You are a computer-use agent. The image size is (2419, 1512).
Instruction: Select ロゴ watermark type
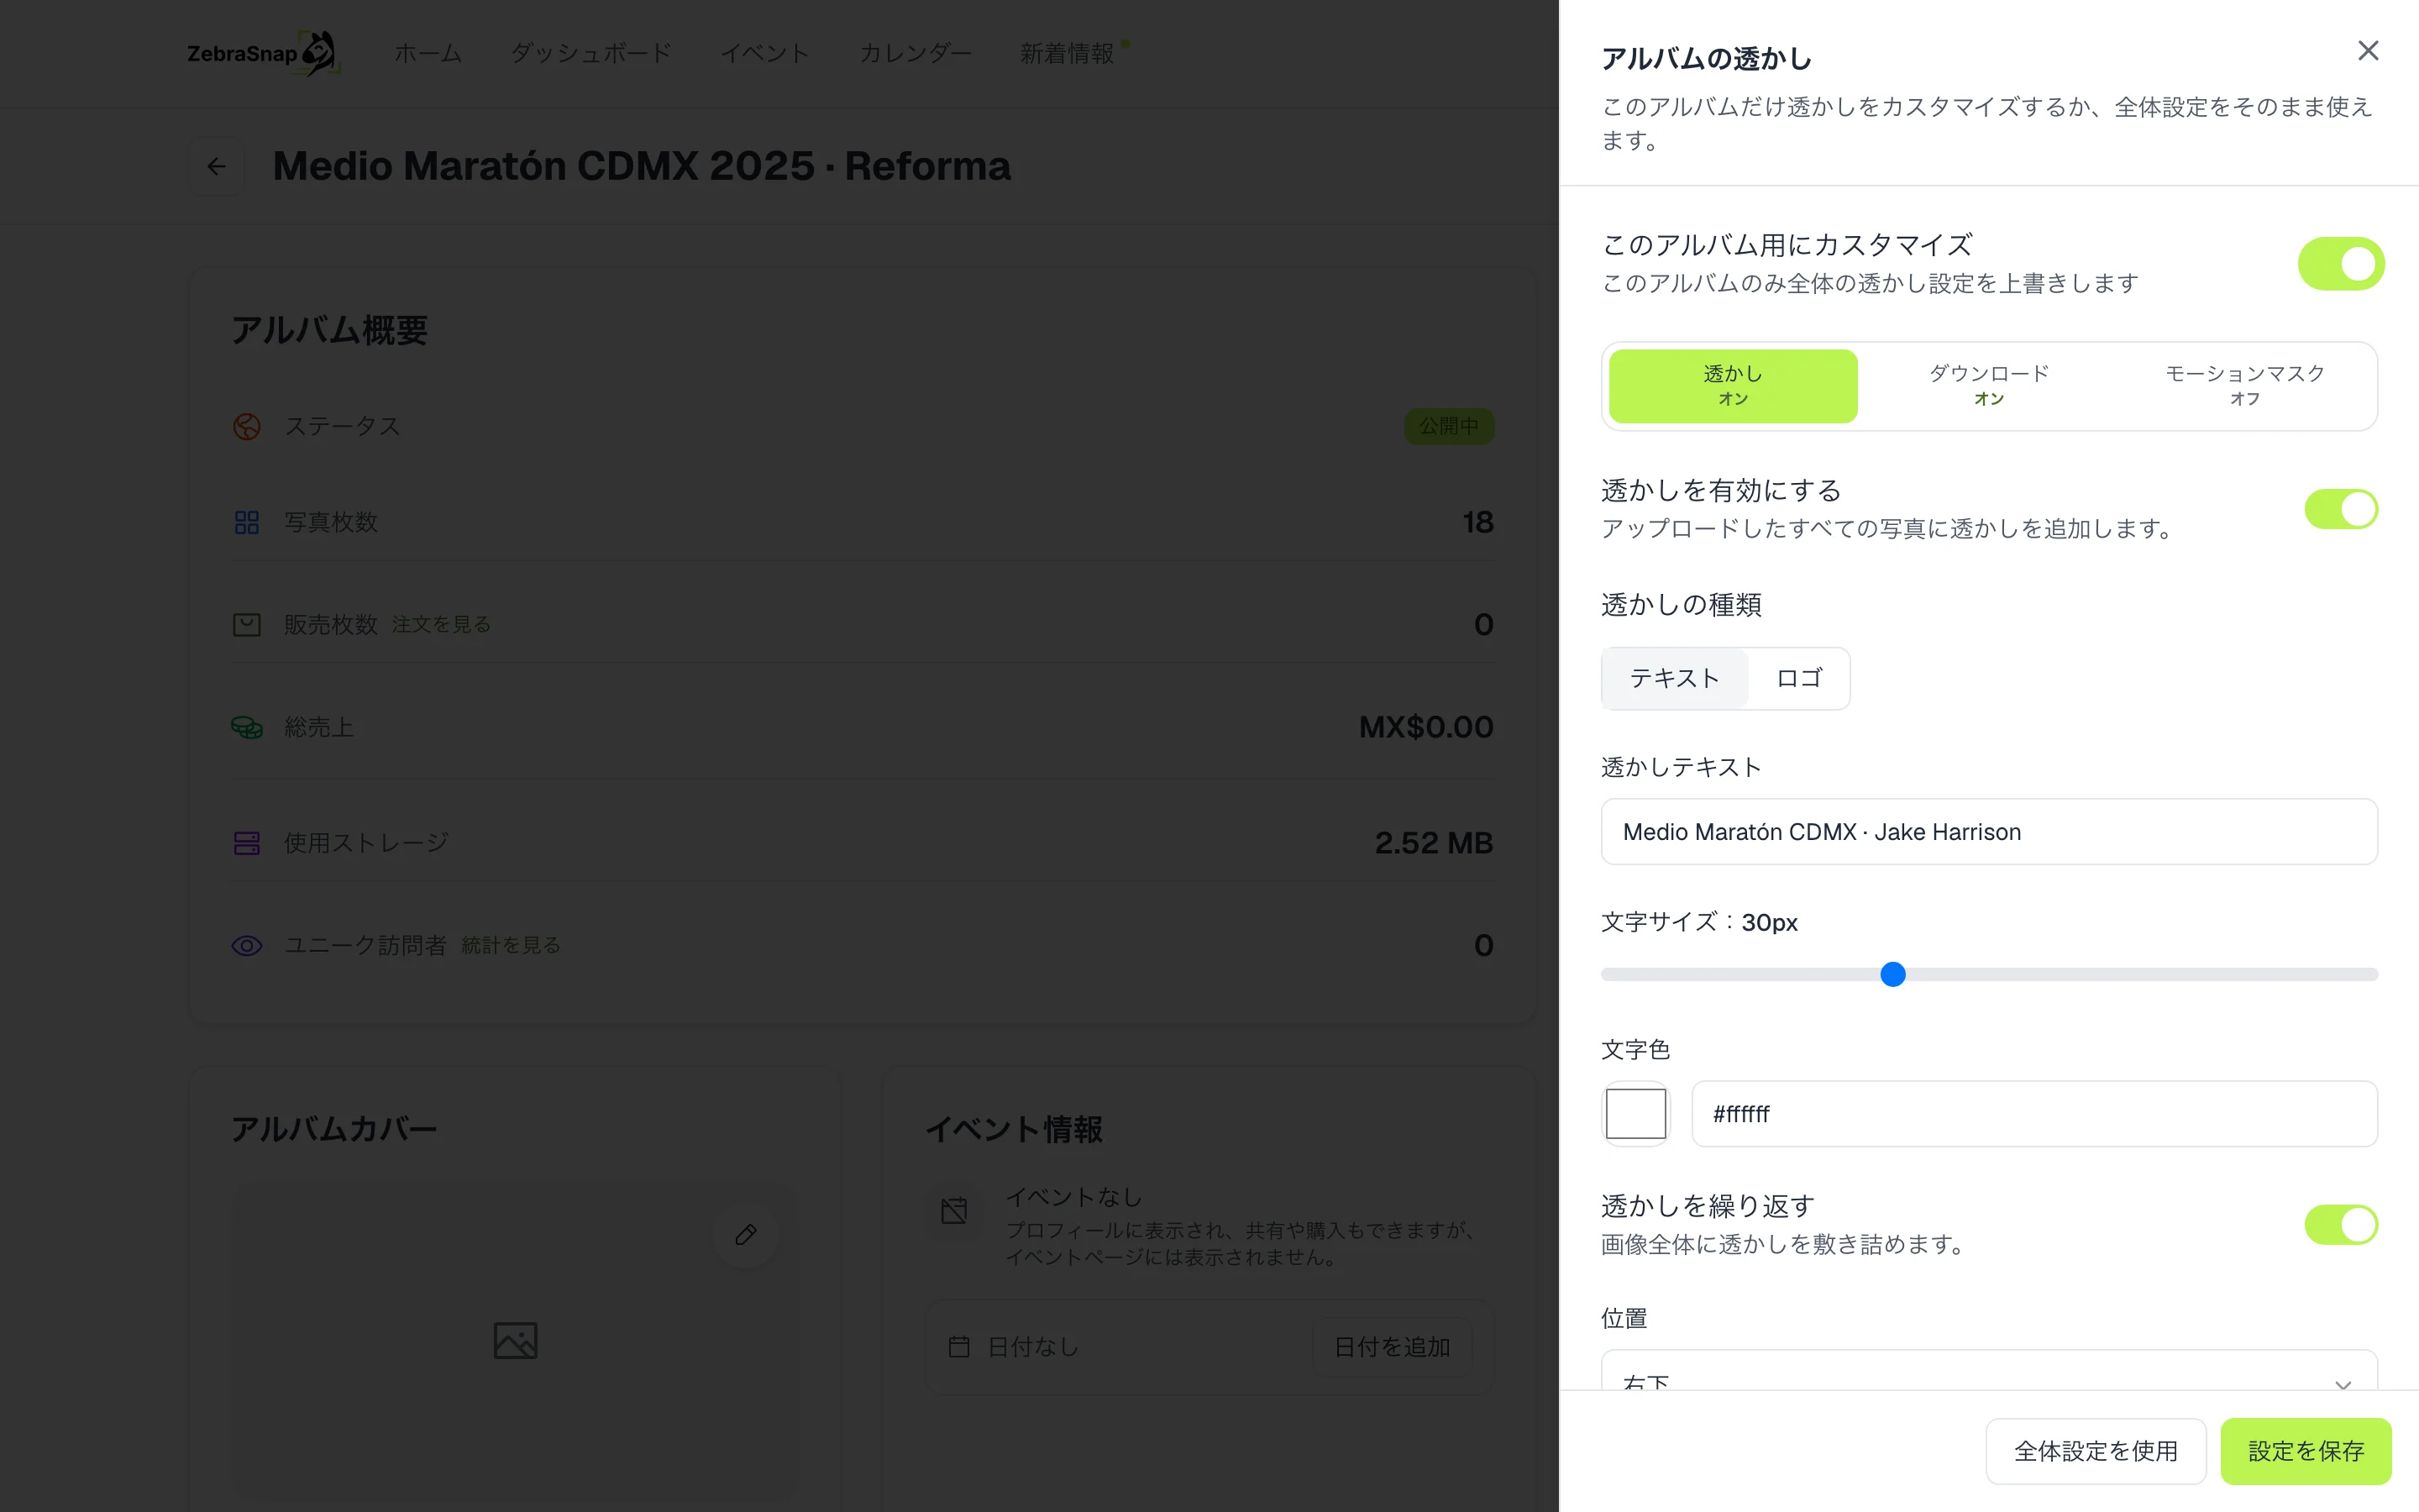click(x=1799, y=678)
